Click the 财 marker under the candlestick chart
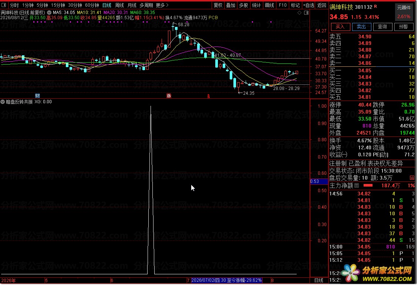The image size is (418, 285). tap(37, 95)
